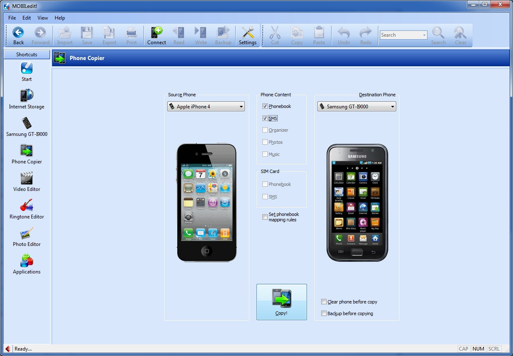
Task: Expand the Search box dropdown arrow
Action: point(424,35)
